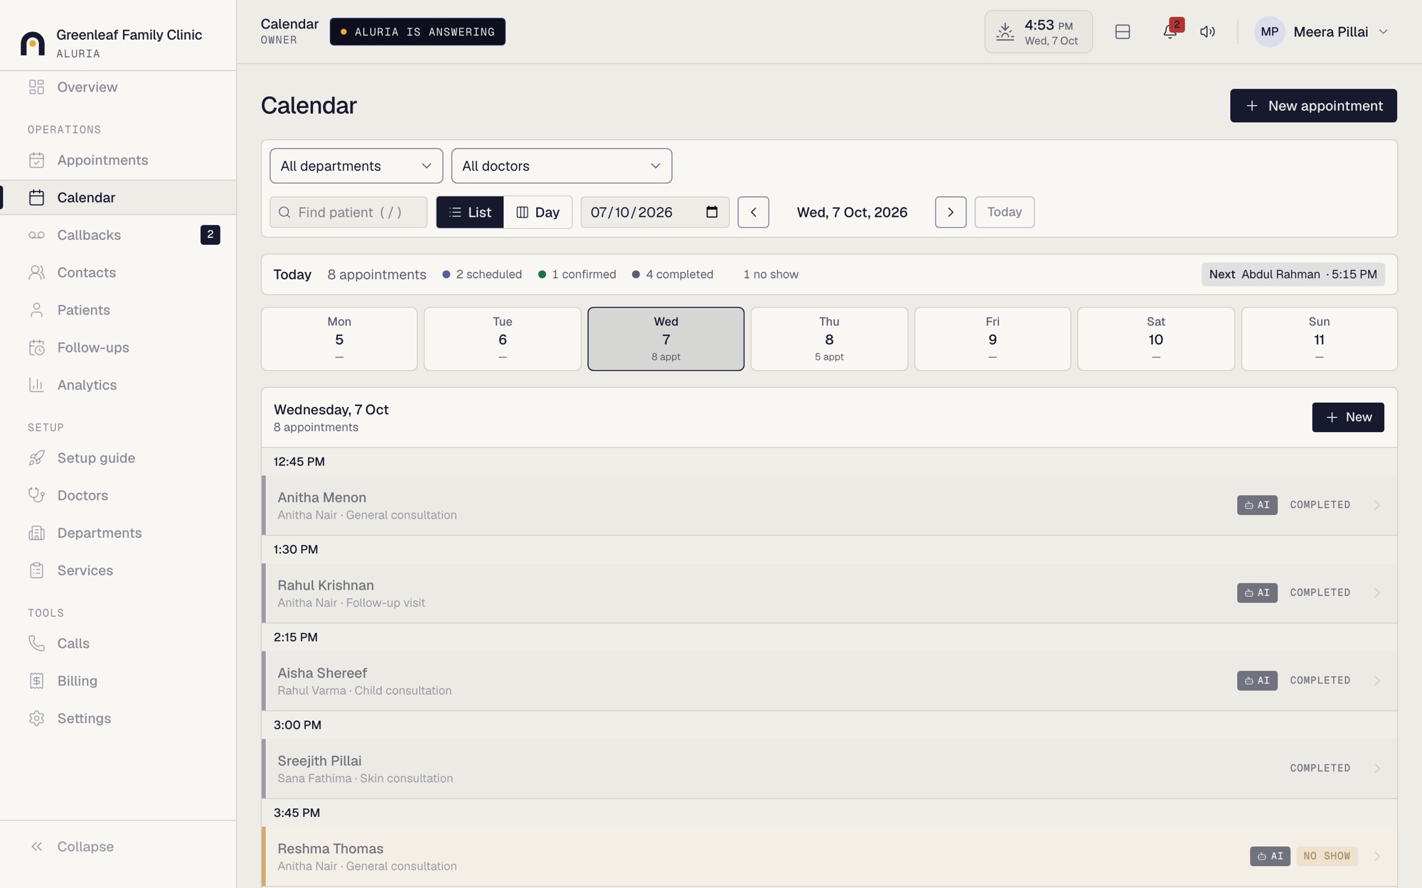The width and height of the screenshot is (1422, 888).
Task: Switch to List view
Action: pyautogui.click(x=470, y=212)
